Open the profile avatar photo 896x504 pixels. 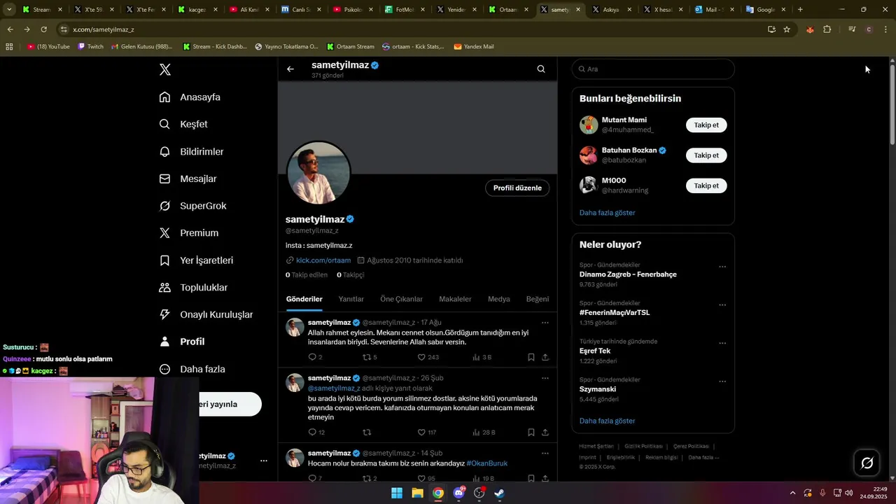click(318, 173)
